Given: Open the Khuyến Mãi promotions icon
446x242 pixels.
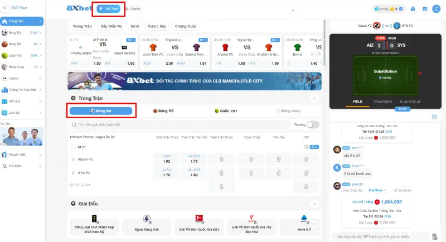Looking at the screenshot, I should (x=4, y=154).
